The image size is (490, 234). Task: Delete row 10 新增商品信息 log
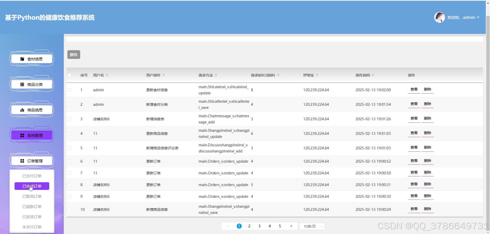(427, 209)
